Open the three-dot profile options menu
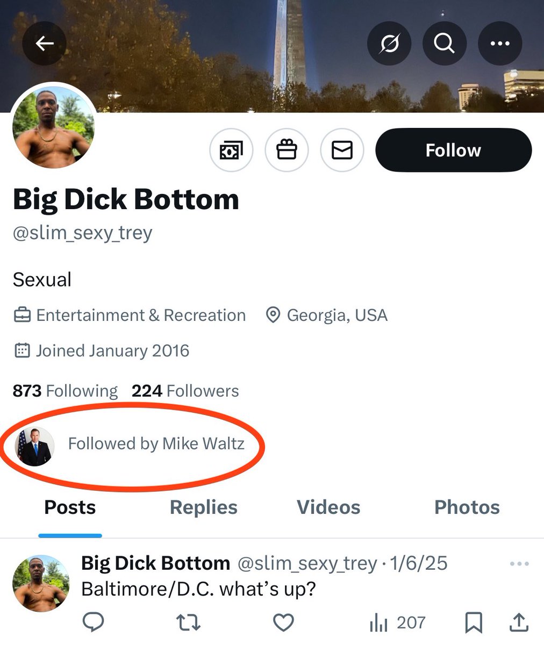 [500, 44]
